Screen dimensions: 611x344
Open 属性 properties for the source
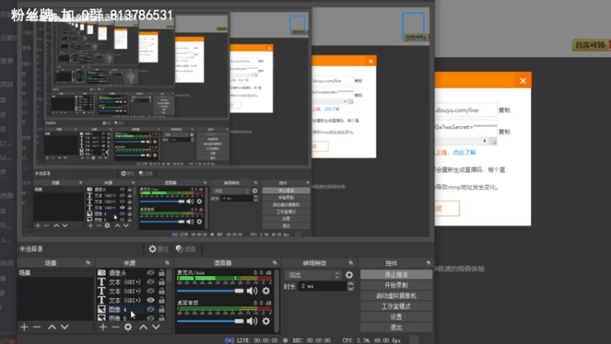[159, 249]
